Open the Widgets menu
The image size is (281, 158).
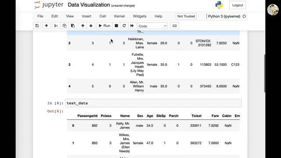point(140,16)
